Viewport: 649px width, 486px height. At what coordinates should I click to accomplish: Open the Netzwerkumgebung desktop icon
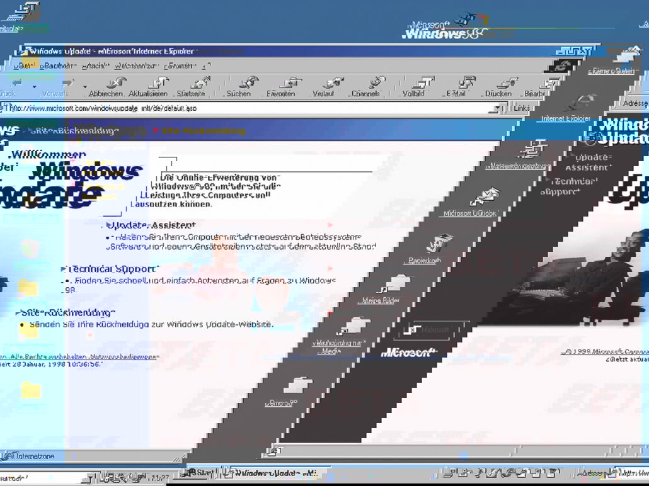519,155
